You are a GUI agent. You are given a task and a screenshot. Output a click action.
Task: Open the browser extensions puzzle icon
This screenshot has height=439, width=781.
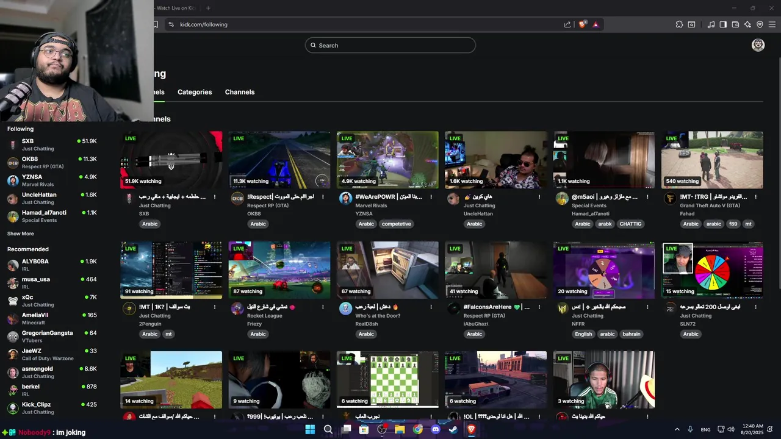coord(679,24)
